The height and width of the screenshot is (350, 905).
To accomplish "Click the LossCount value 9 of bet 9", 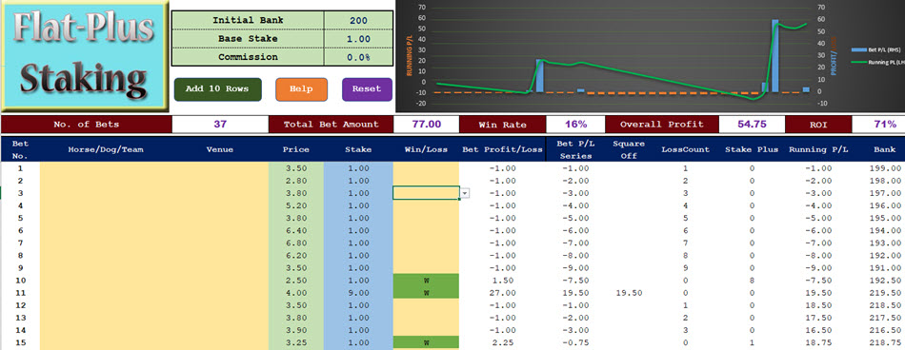I will point(685,267).
